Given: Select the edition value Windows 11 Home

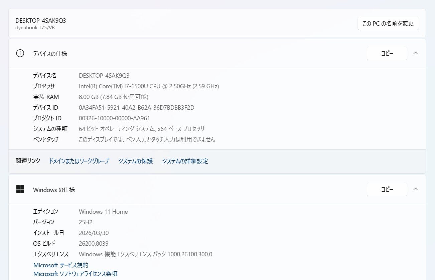Looking at the screenshot, I should [103, 211].
